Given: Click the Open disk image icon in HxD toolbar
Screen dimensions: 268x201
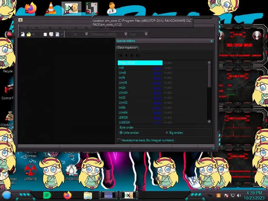Looking at the screenshot, I should pyautogui.click(x=57, y=34).
